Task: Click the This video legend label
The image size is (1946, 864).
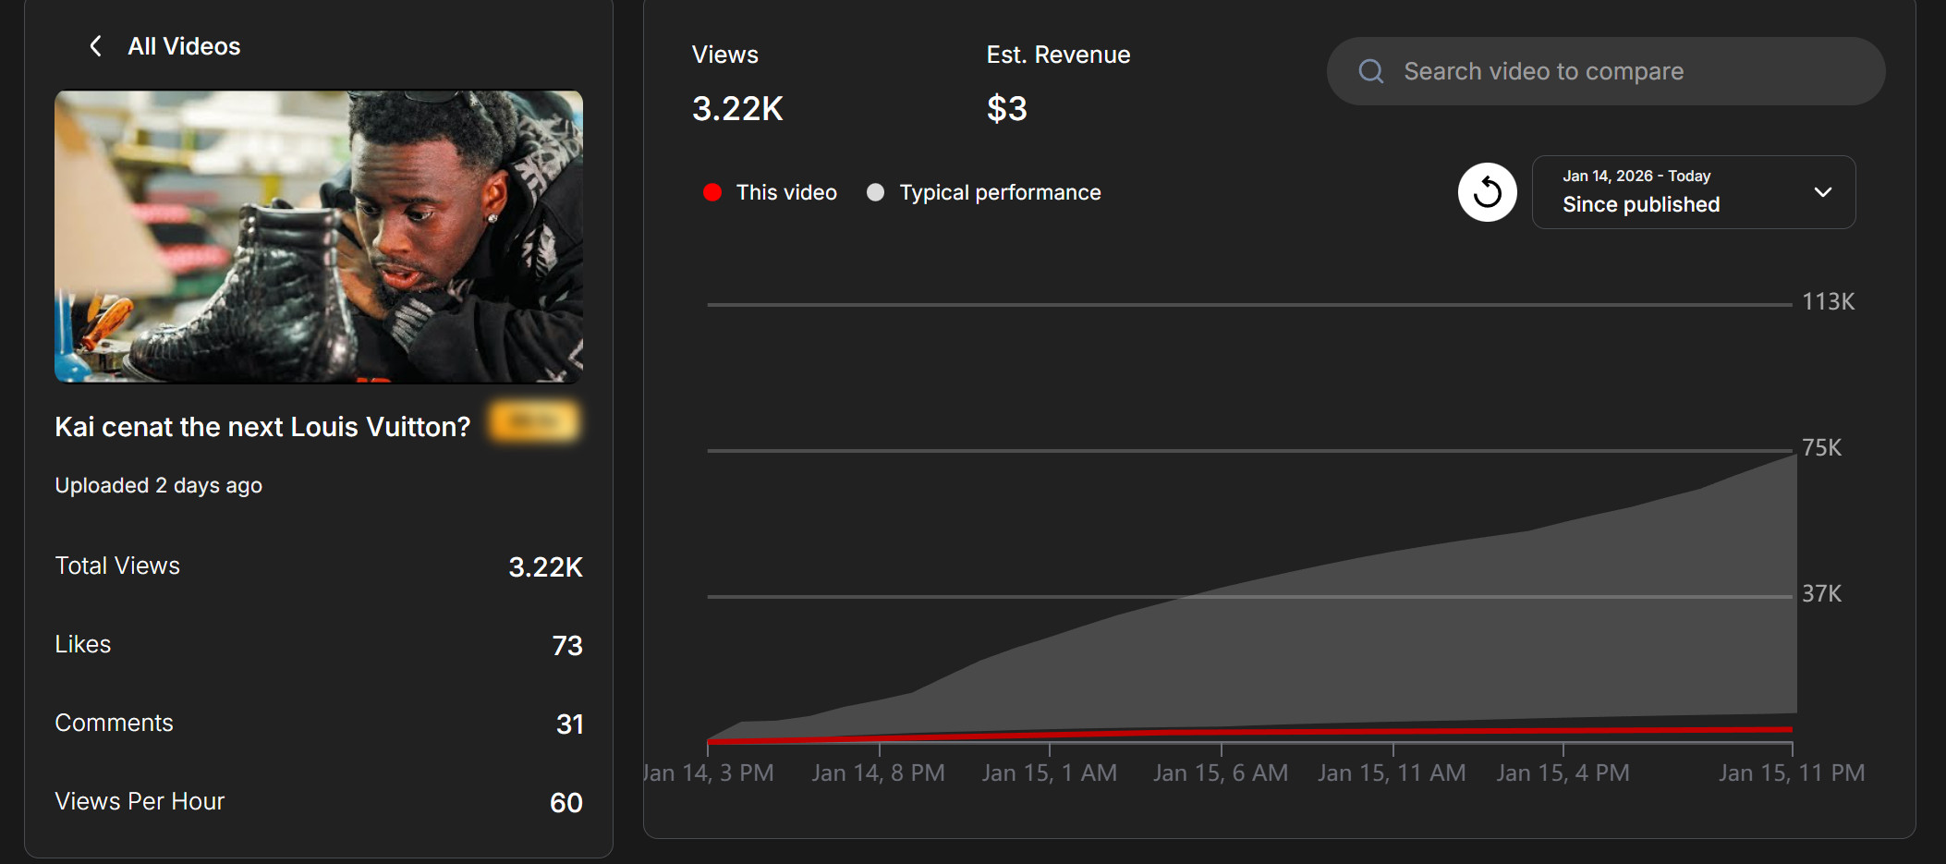Action: (x=786, y=192)
